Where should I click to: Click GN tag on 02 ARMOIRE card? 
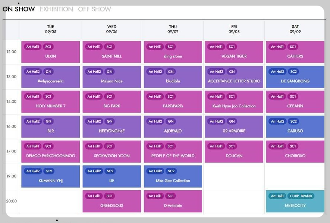click(232, 122)
